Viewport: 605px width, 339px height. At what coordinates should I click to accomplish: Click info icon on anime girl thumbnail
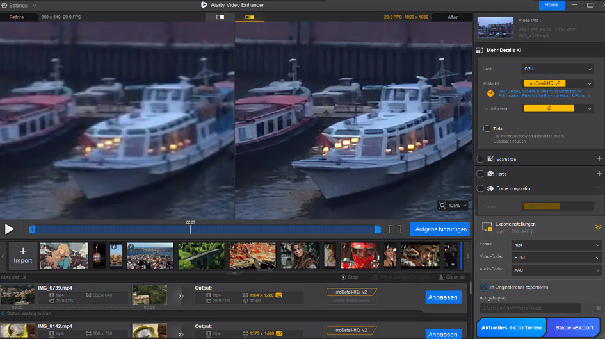42,246
